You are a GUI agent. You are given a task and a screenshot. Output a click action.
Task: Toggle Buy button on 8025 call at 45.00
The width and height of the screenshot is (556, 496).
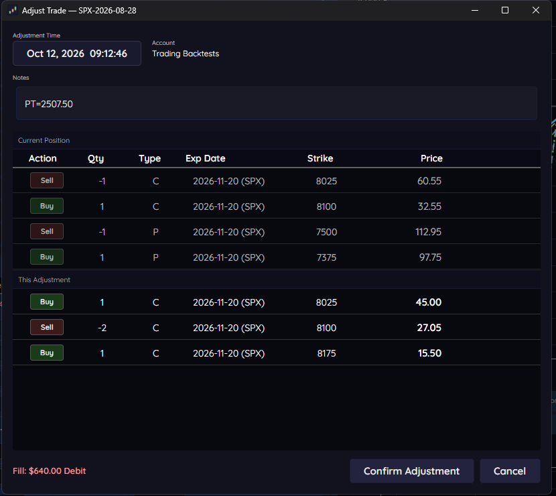click(47, 302)
